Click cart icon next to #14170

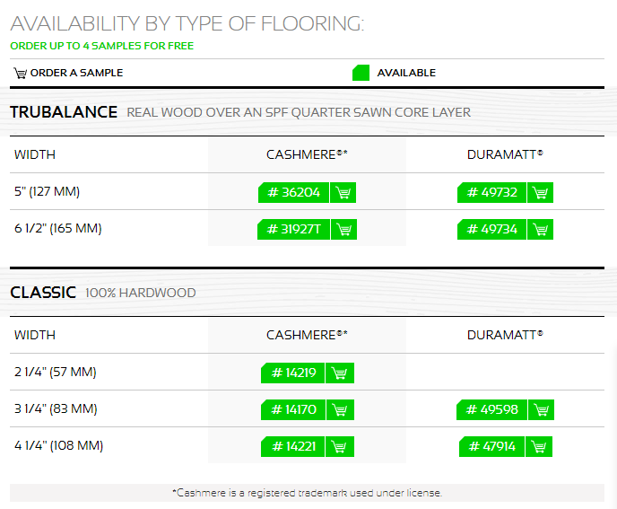pos(340,409)
